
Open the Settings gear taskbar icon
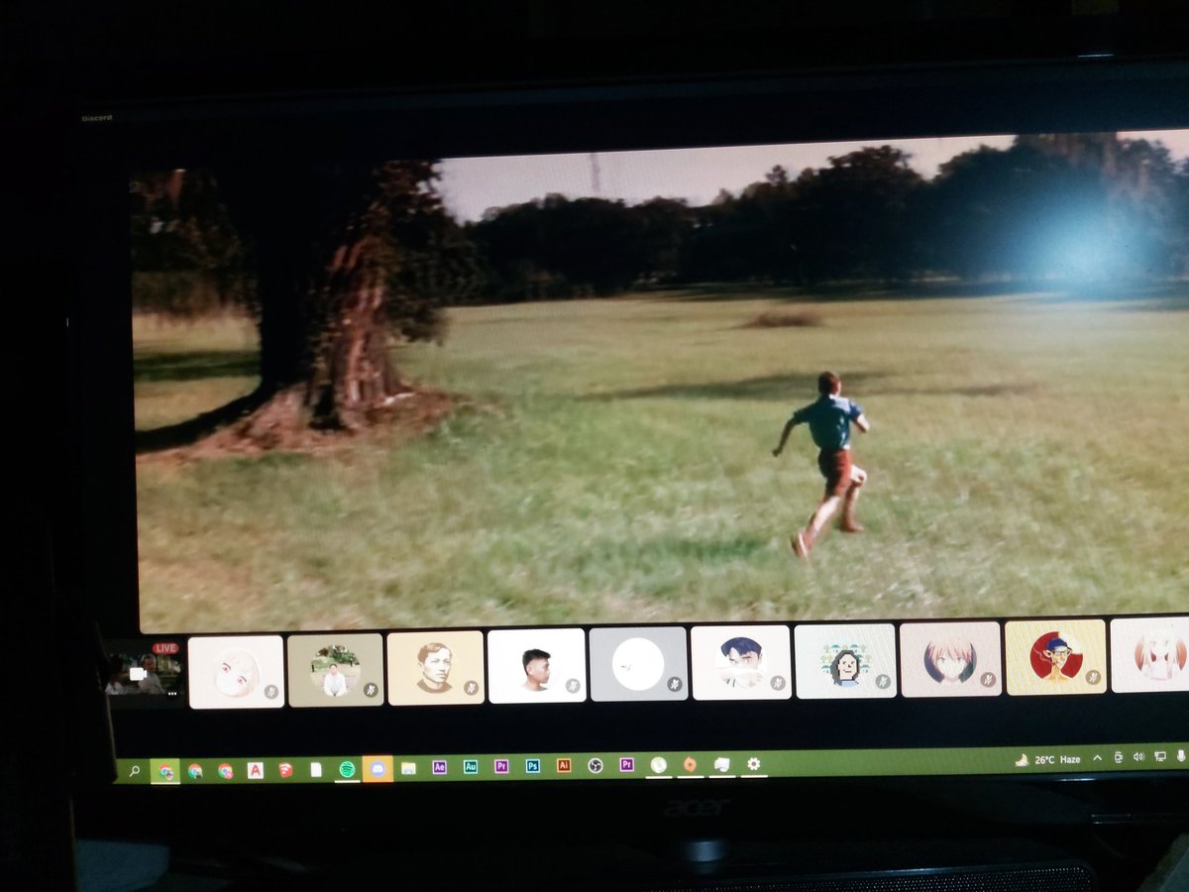[x=753, y=763]
